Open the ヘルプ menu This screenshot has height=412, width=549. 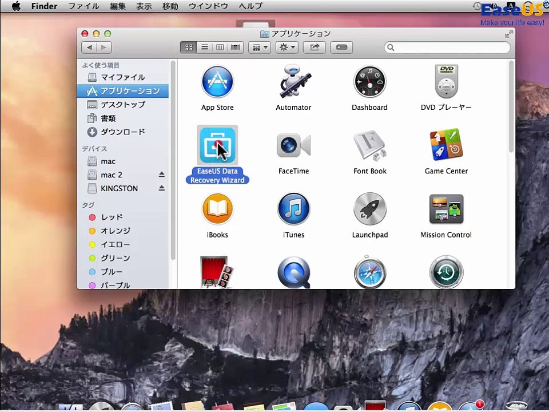click(250, 6)
